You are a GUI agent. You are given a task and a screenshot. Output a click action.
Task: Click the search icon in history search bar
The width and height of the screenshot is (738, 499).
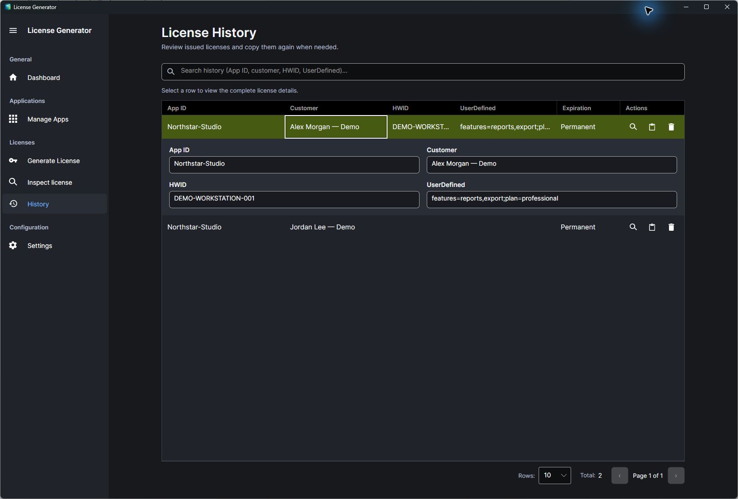171,71
